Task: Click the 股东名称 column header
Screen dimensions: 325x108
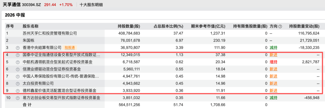Action: [30, 26]
